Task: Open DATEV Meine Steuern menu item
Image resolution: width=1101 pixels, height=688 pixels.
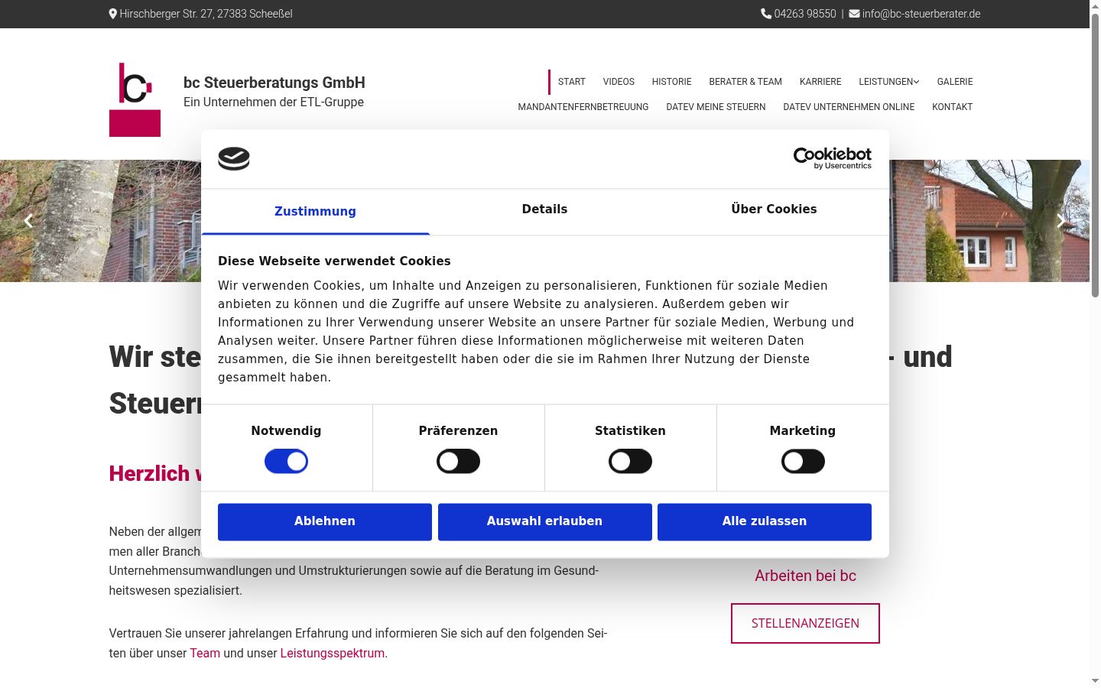Action: coord(716,107)
